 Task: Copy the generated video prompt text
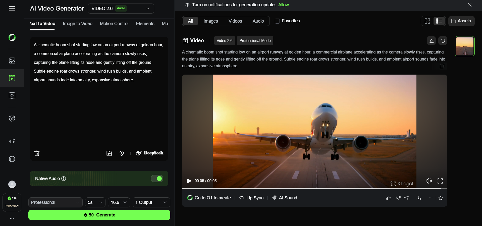click(442, 66)
